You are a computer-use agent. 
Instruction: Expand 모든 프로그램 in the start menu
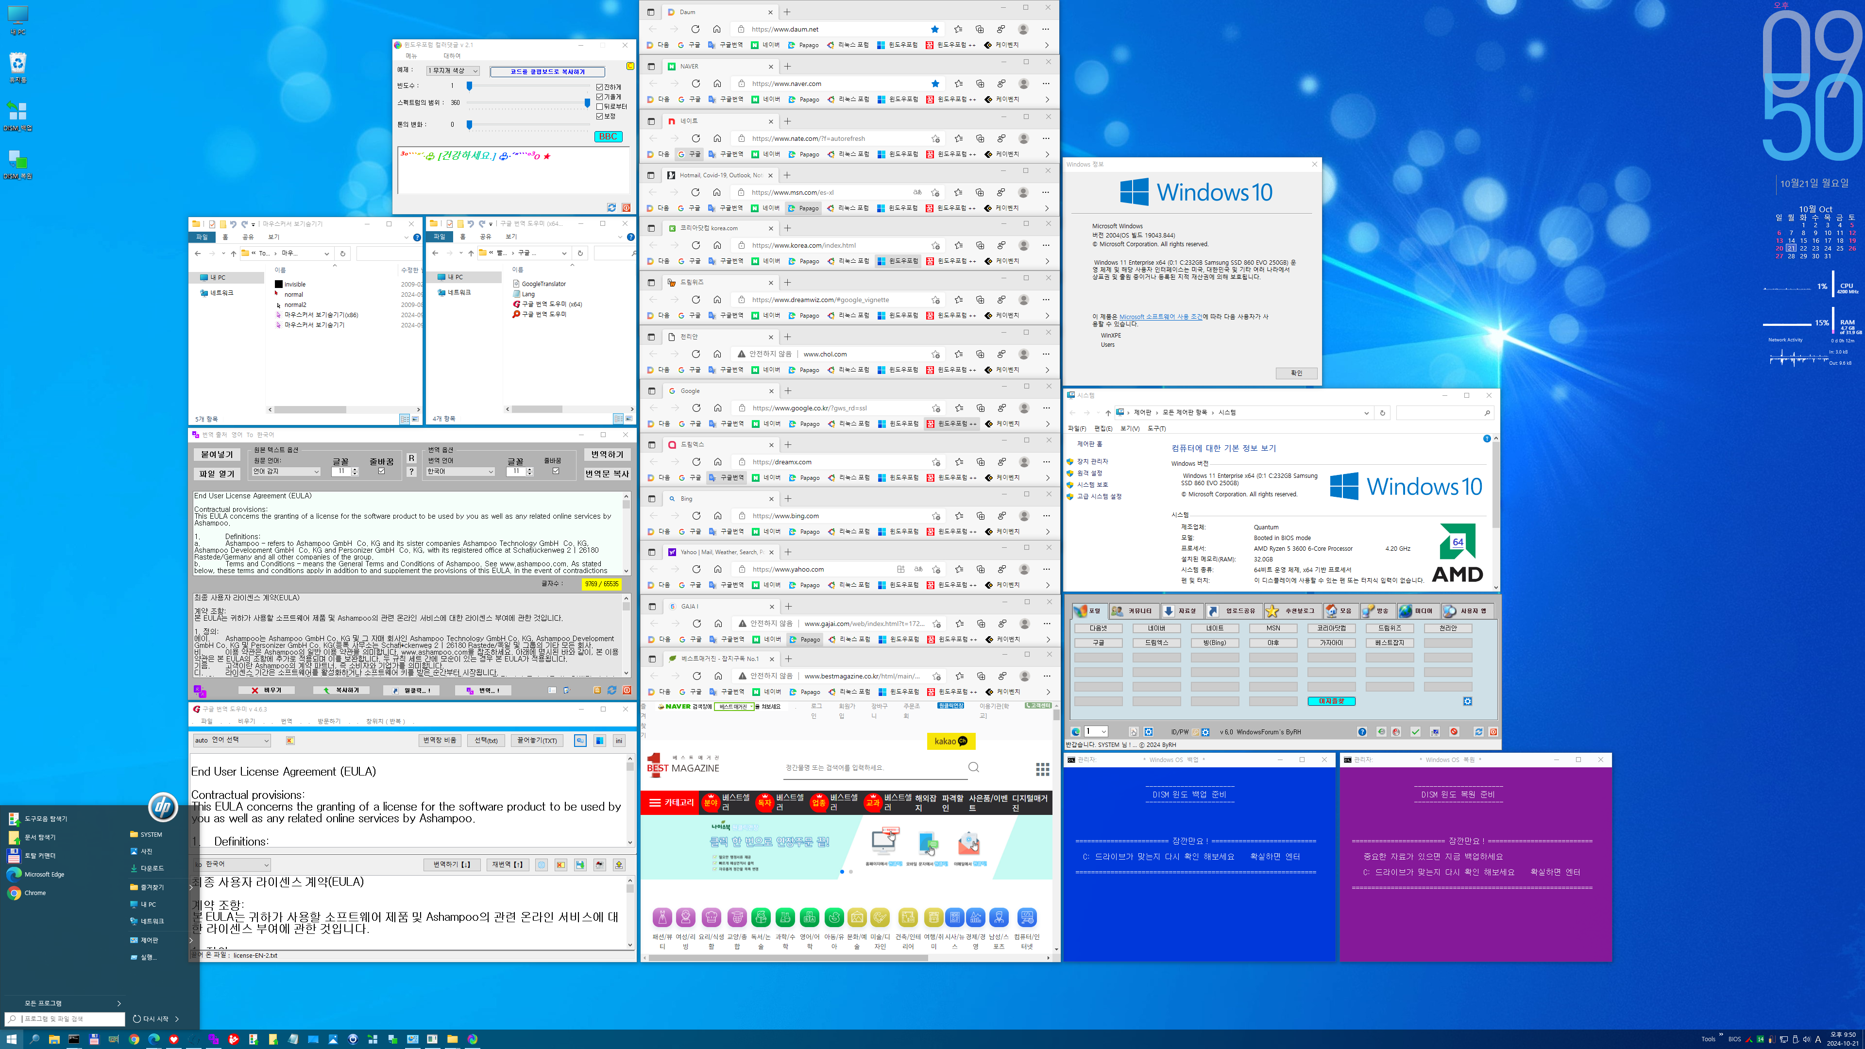(x=65, y=1003)
